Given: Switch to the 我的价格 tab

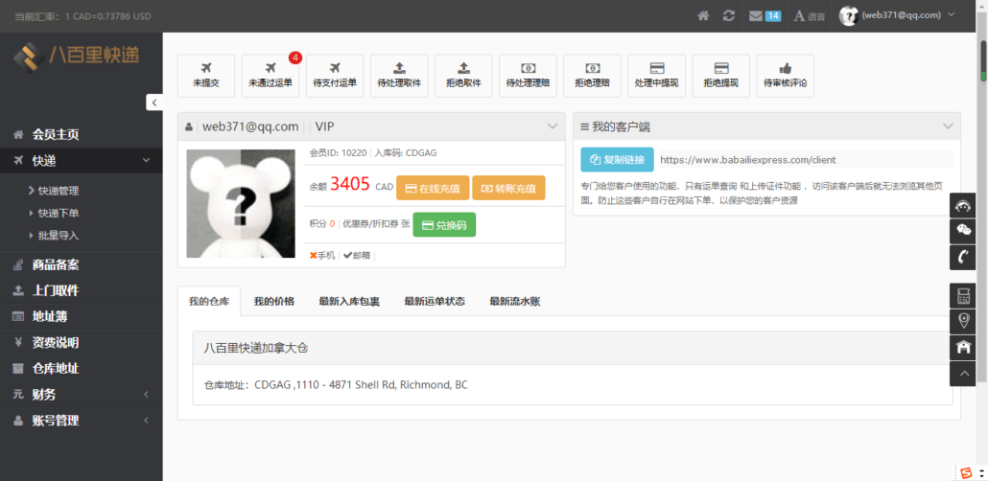Looking at the screenshot, I should point(273,301).
